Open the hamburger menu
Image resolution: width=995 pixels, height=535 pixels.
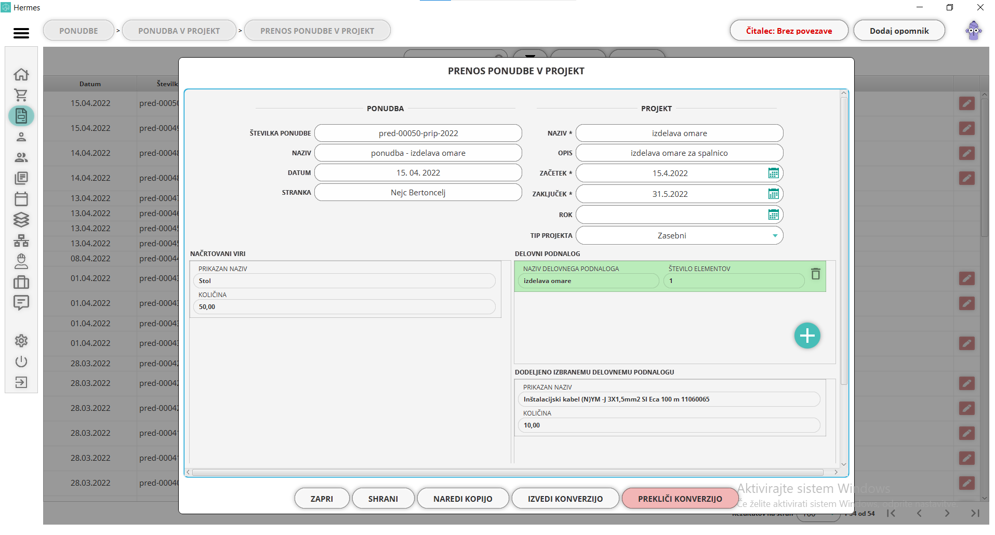point(21,33)
